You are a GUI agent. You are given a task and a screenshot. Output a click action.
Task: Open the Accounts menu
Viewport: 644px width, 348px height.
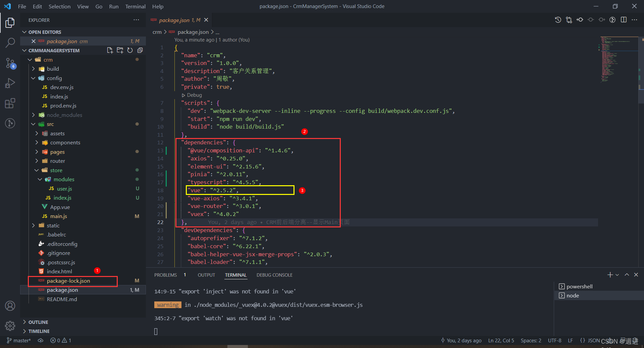coord(10,306)
